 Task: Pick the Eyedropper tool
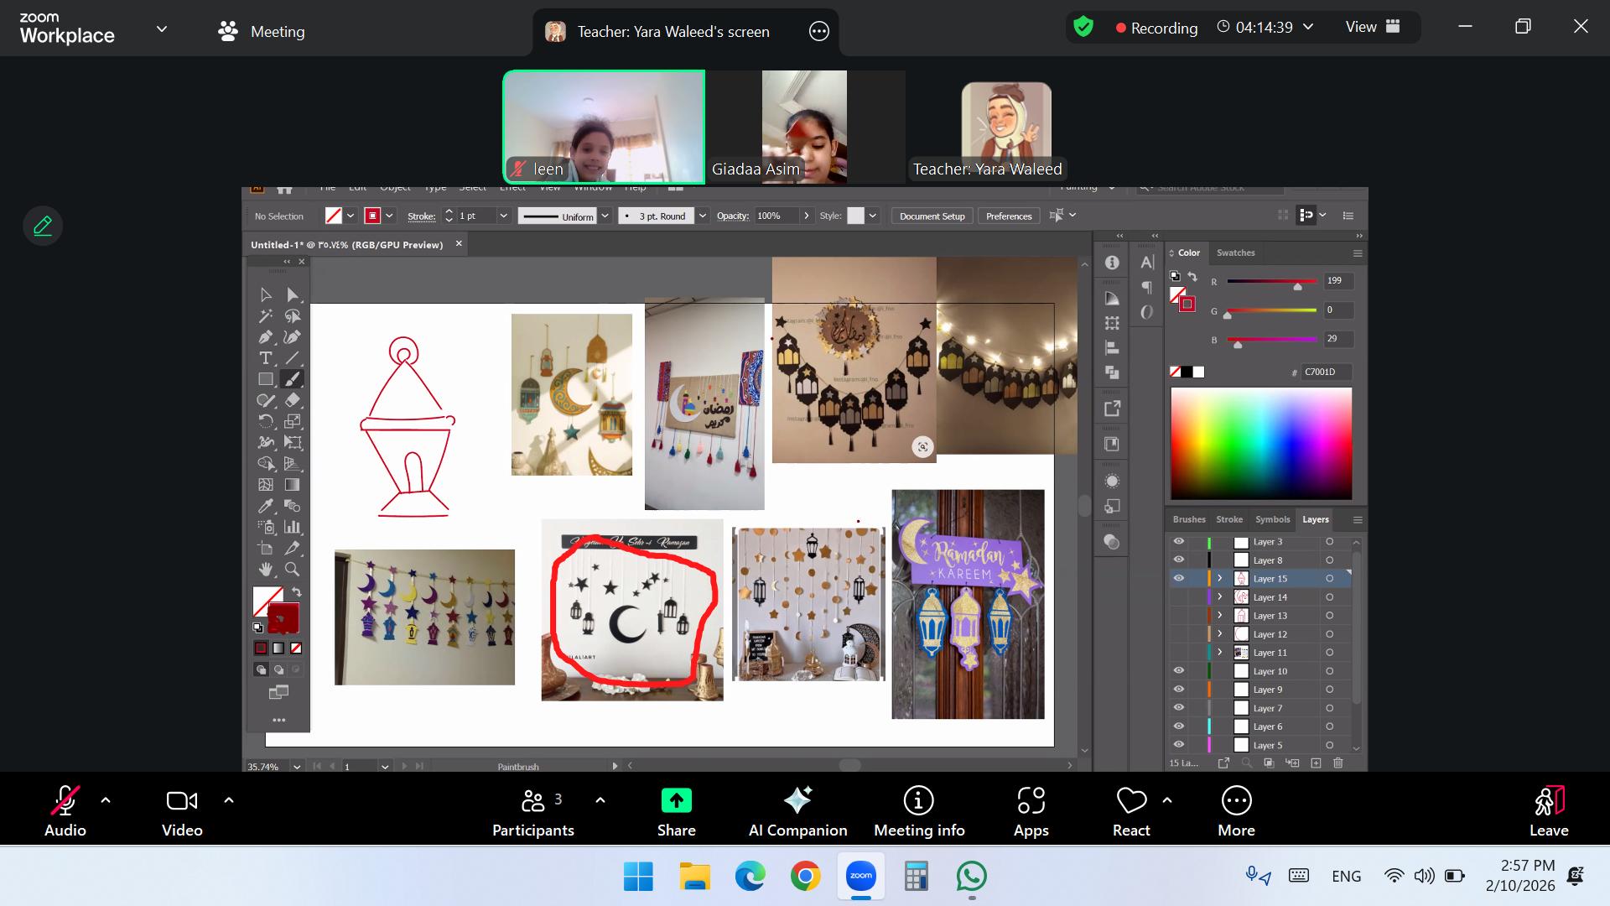pyautogui.click(x=266, y=506)
